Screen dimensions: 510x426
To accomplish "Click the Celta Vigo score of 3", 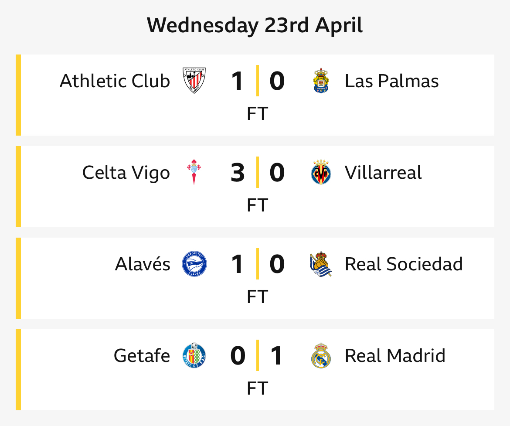I will pos(238,173).
